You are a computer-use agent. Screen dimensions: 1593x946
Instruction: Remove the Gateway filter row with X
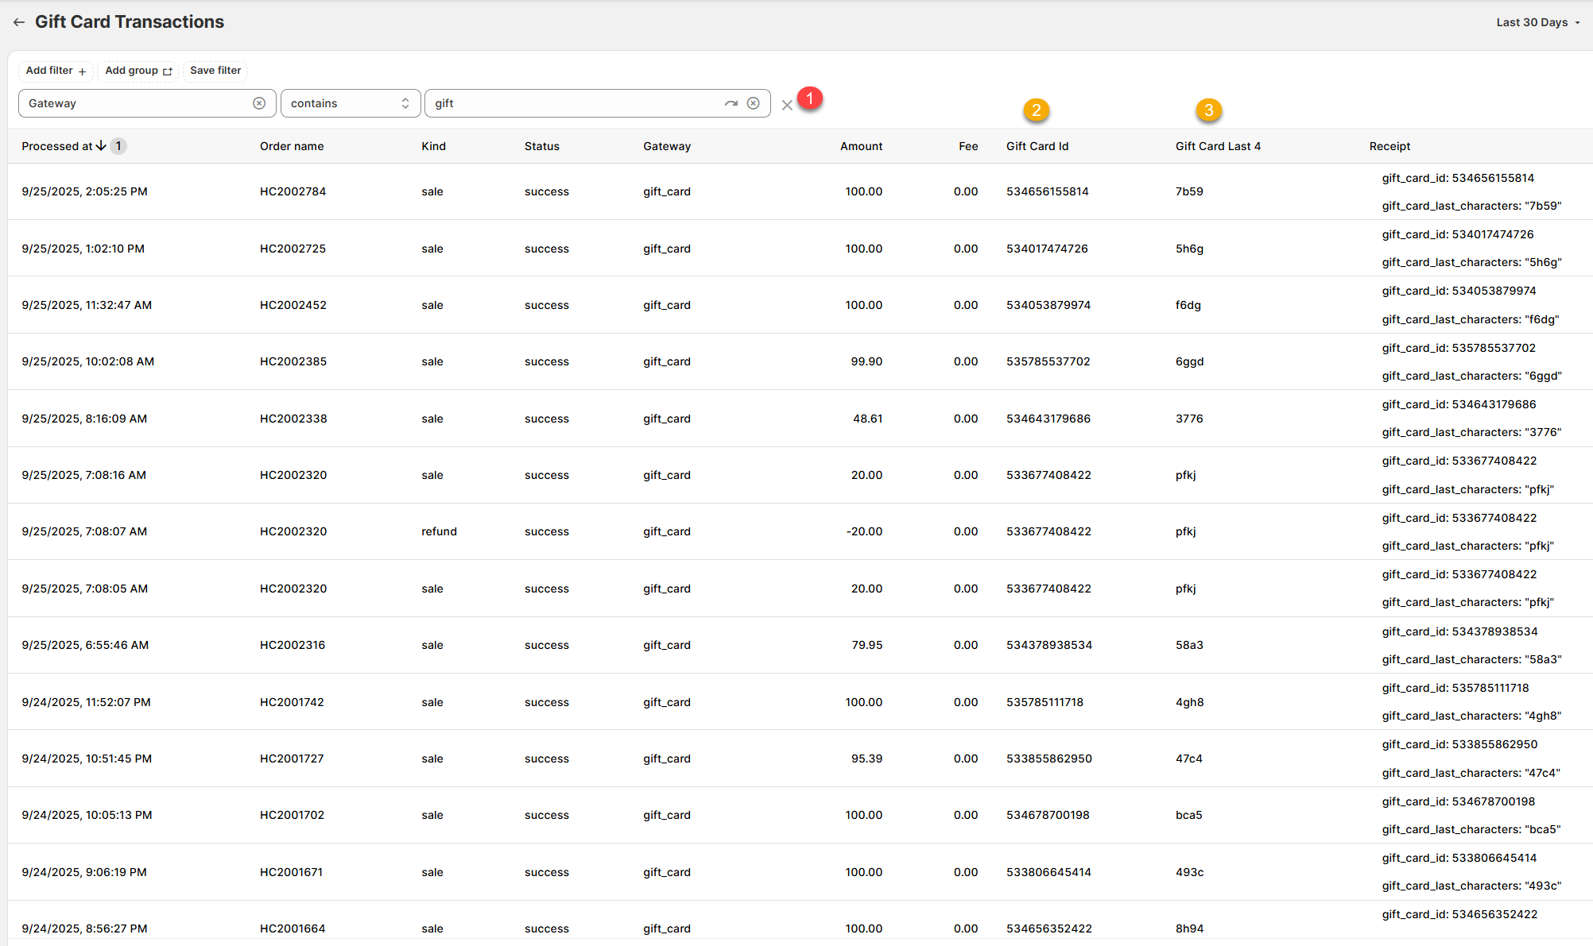[786, 105]
